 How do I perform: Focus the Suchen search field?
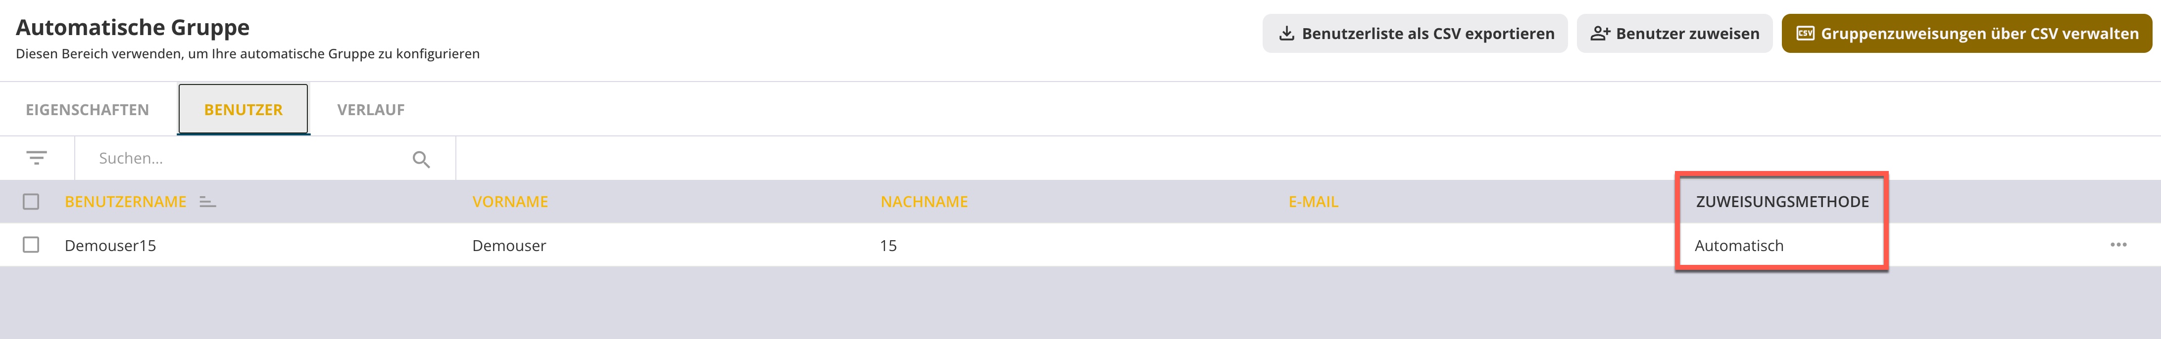pyautogui.click(x=251, y=158)
